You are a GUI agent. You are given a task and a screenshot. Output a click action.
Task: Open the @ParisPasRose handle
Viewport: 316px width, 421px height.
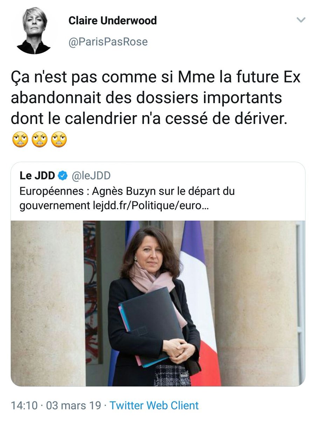pos(108,42)
